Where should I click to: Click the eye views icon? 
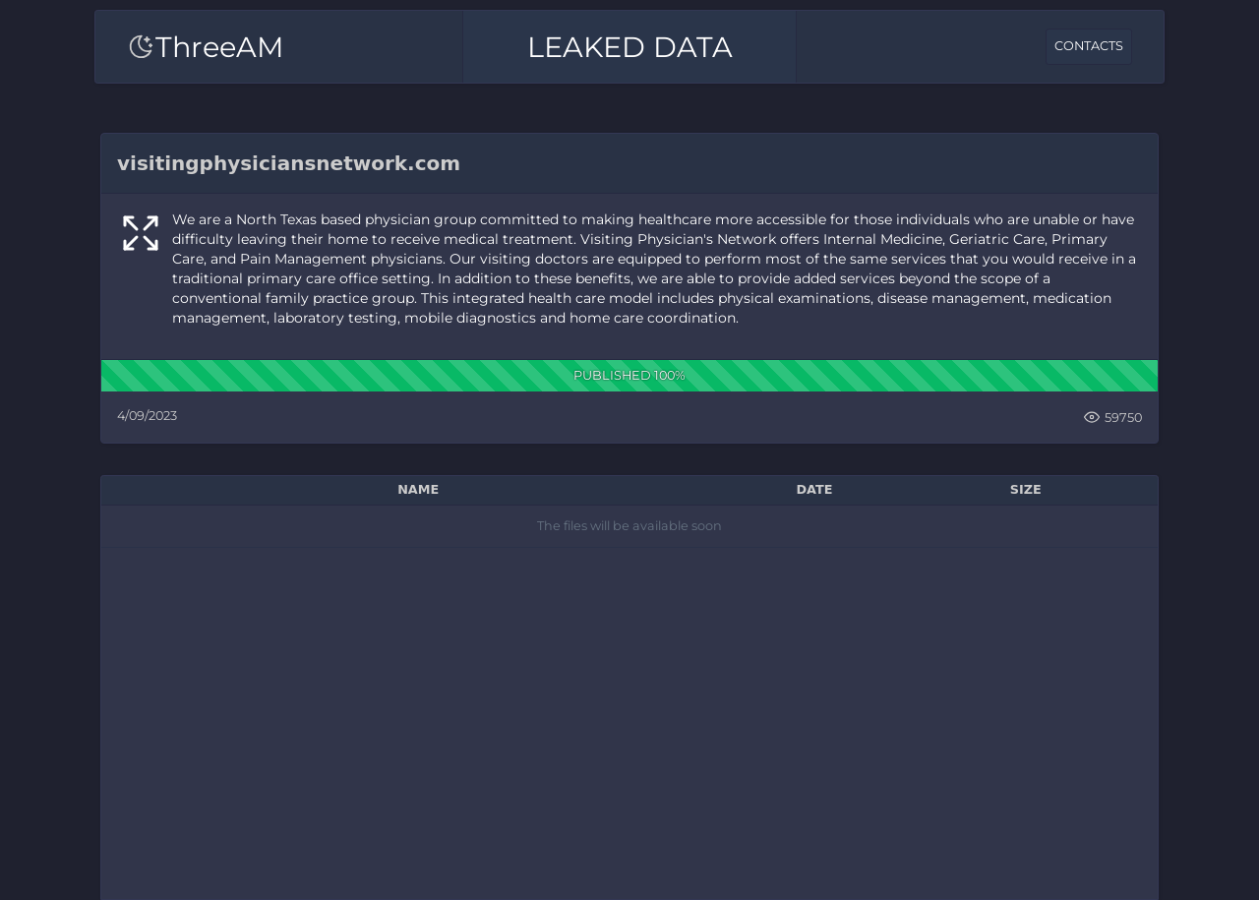click(1092, 417)
